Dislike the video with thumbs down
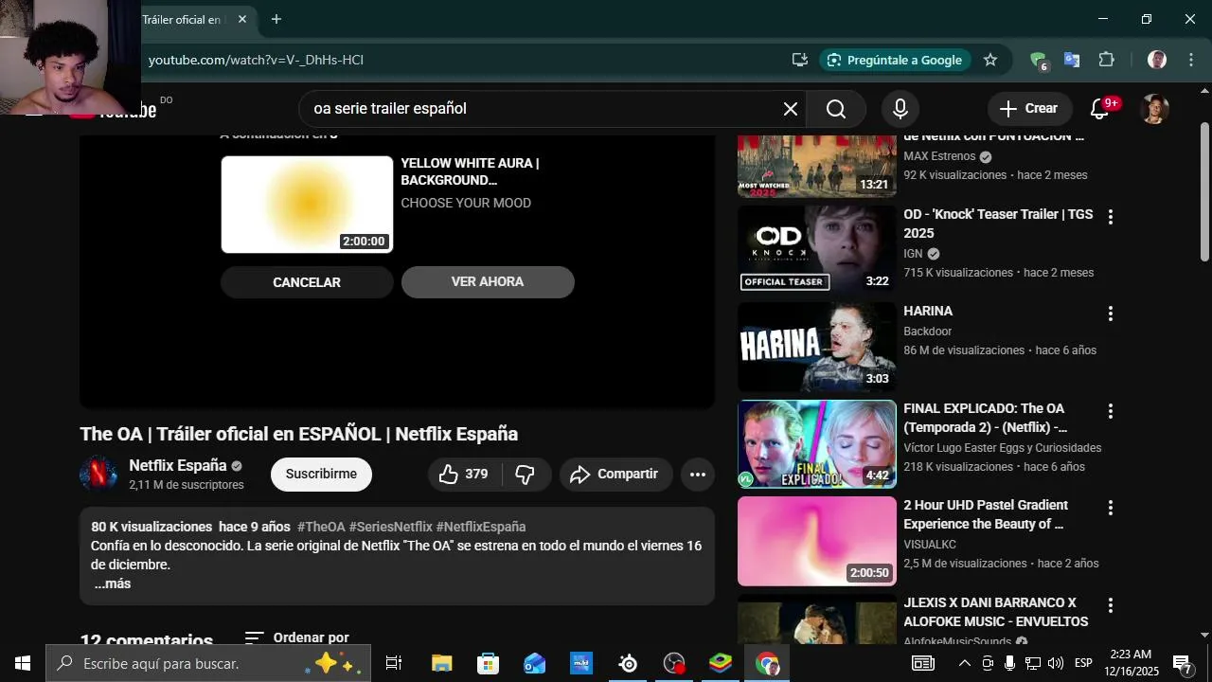The height and width of the screenshot is (682, 1212). pos(525,475)
